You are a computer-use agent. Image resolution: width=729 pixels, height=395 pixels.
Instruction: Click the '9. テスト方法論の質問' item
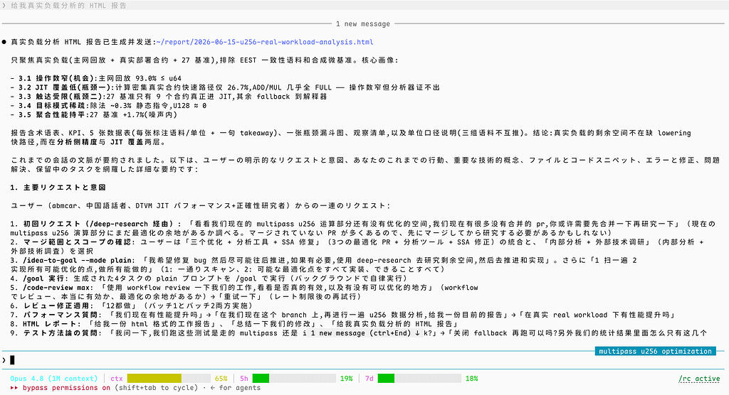(x=359, y=332)
